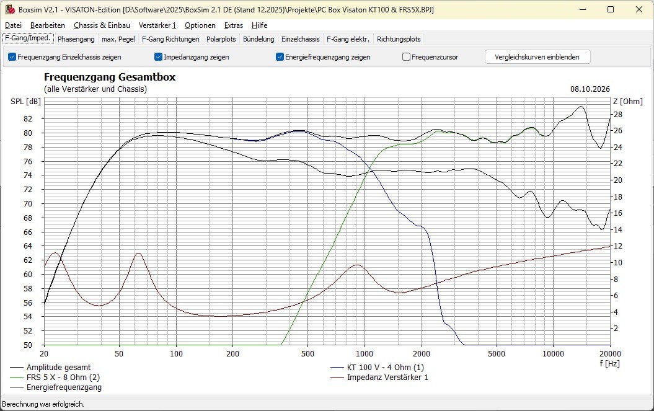Click the status bar message Berechnung war erfolgreich

pyautogui.click(x=43, y=404)
